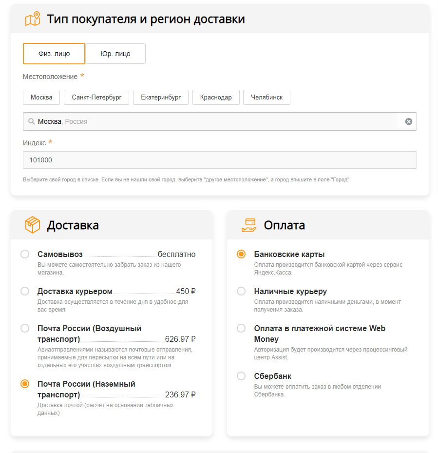Pick Краснодар as delivery region

(216, 97)
